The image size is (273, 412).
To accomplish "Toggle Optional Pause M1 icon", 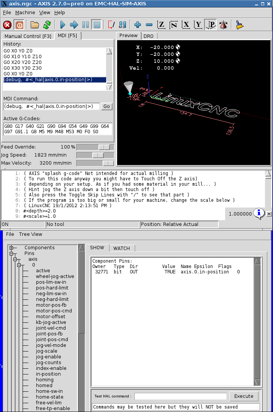I will (x=123, y=25).
